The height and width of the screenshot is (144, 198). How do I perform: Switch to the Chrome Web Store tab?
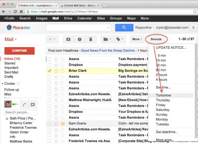click(x=80, y=5)
